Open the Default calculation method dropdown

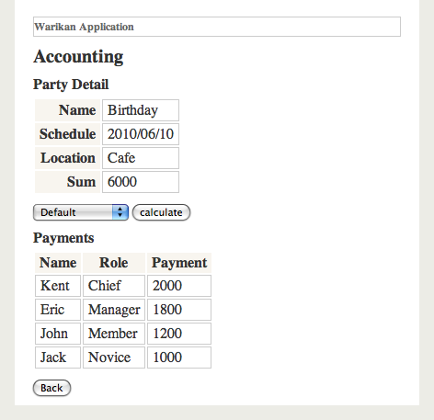[x=81, y=212]
